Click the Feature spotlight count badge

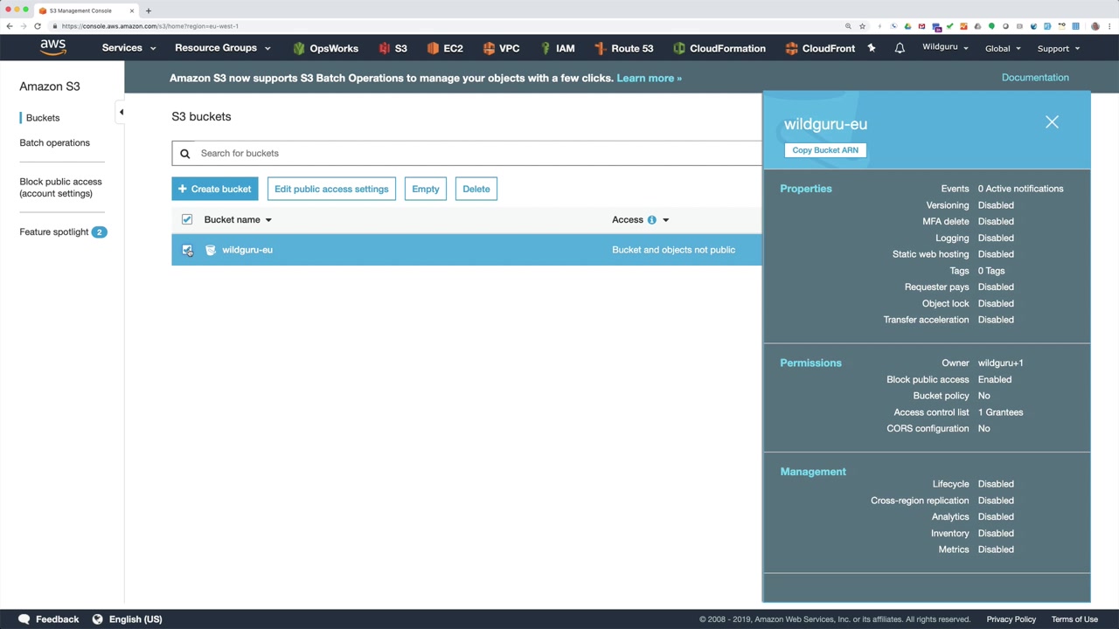click(99, 232)
